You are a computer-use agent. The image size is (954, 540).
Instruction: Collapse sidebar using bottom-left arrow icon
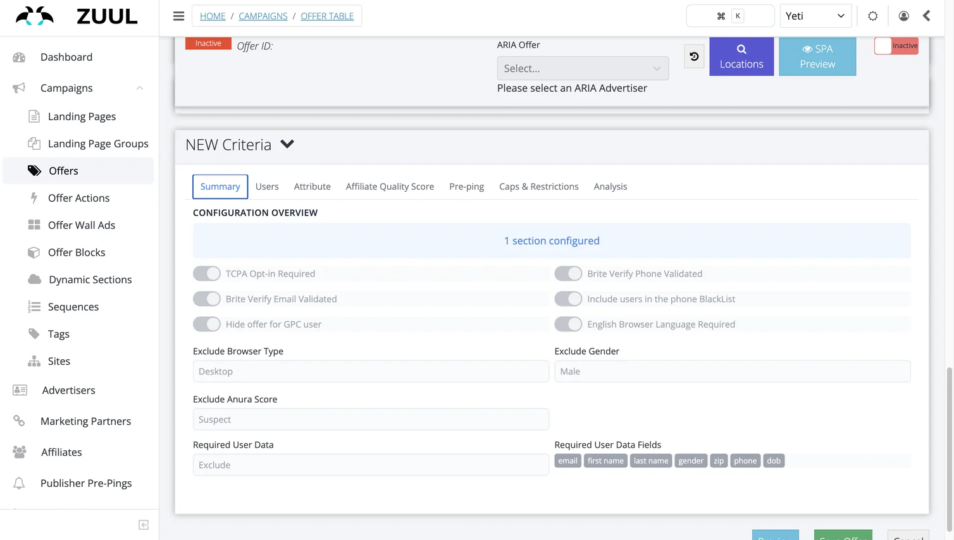[144, 525]
